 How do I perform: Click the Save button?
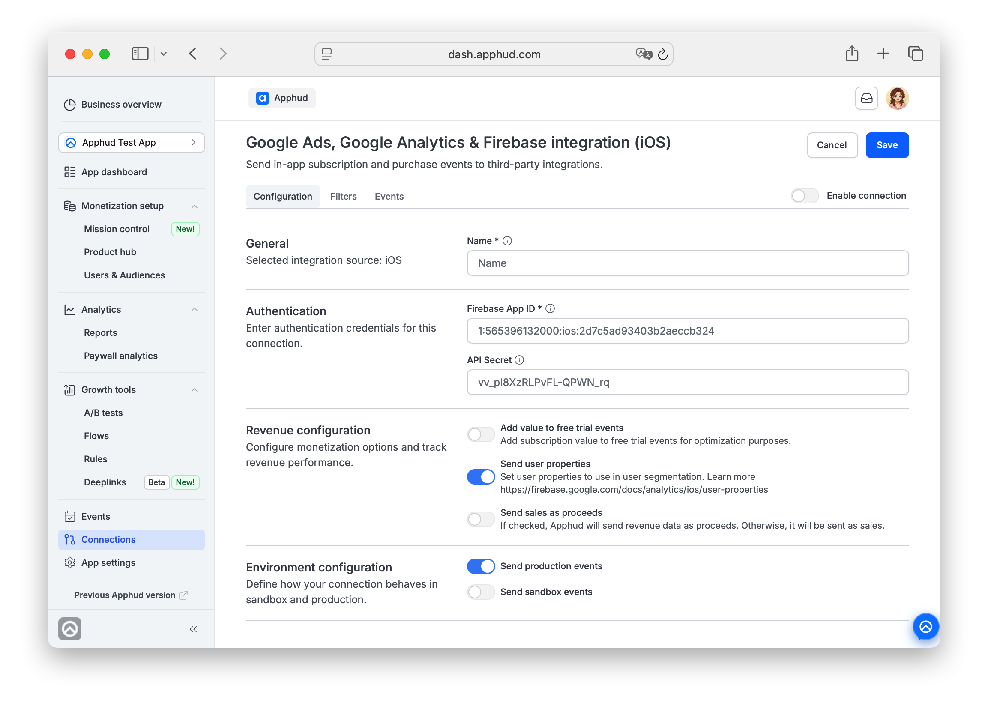887,145
